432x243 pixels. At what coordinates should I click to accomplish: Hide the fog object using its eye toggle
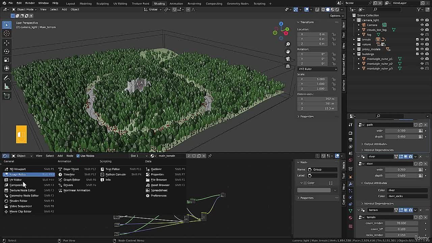click(x=422, y=34)
